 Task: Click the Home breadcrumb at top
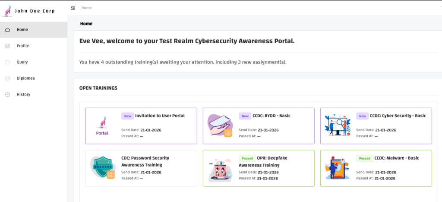pyautogui.click(x=86, y=8)
